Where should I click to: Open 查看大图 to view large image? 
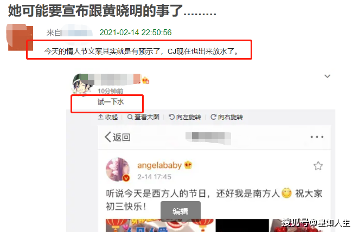click(143, 117)
